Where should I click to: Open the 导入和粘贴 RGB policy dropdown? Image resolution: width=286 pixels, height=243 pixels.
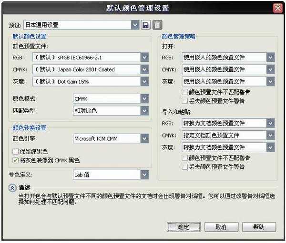[x=270, y=123]
